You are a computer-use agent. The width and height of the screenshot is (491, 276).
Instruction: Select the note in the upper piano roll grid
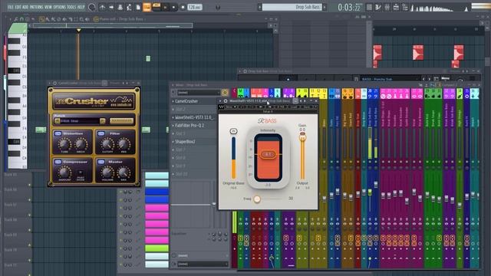coord(148,58)
